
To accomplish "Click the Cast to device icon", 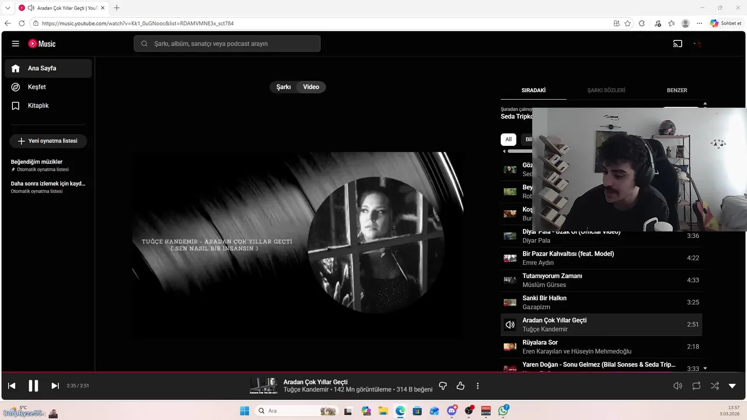I will click(x=678, y=44).
